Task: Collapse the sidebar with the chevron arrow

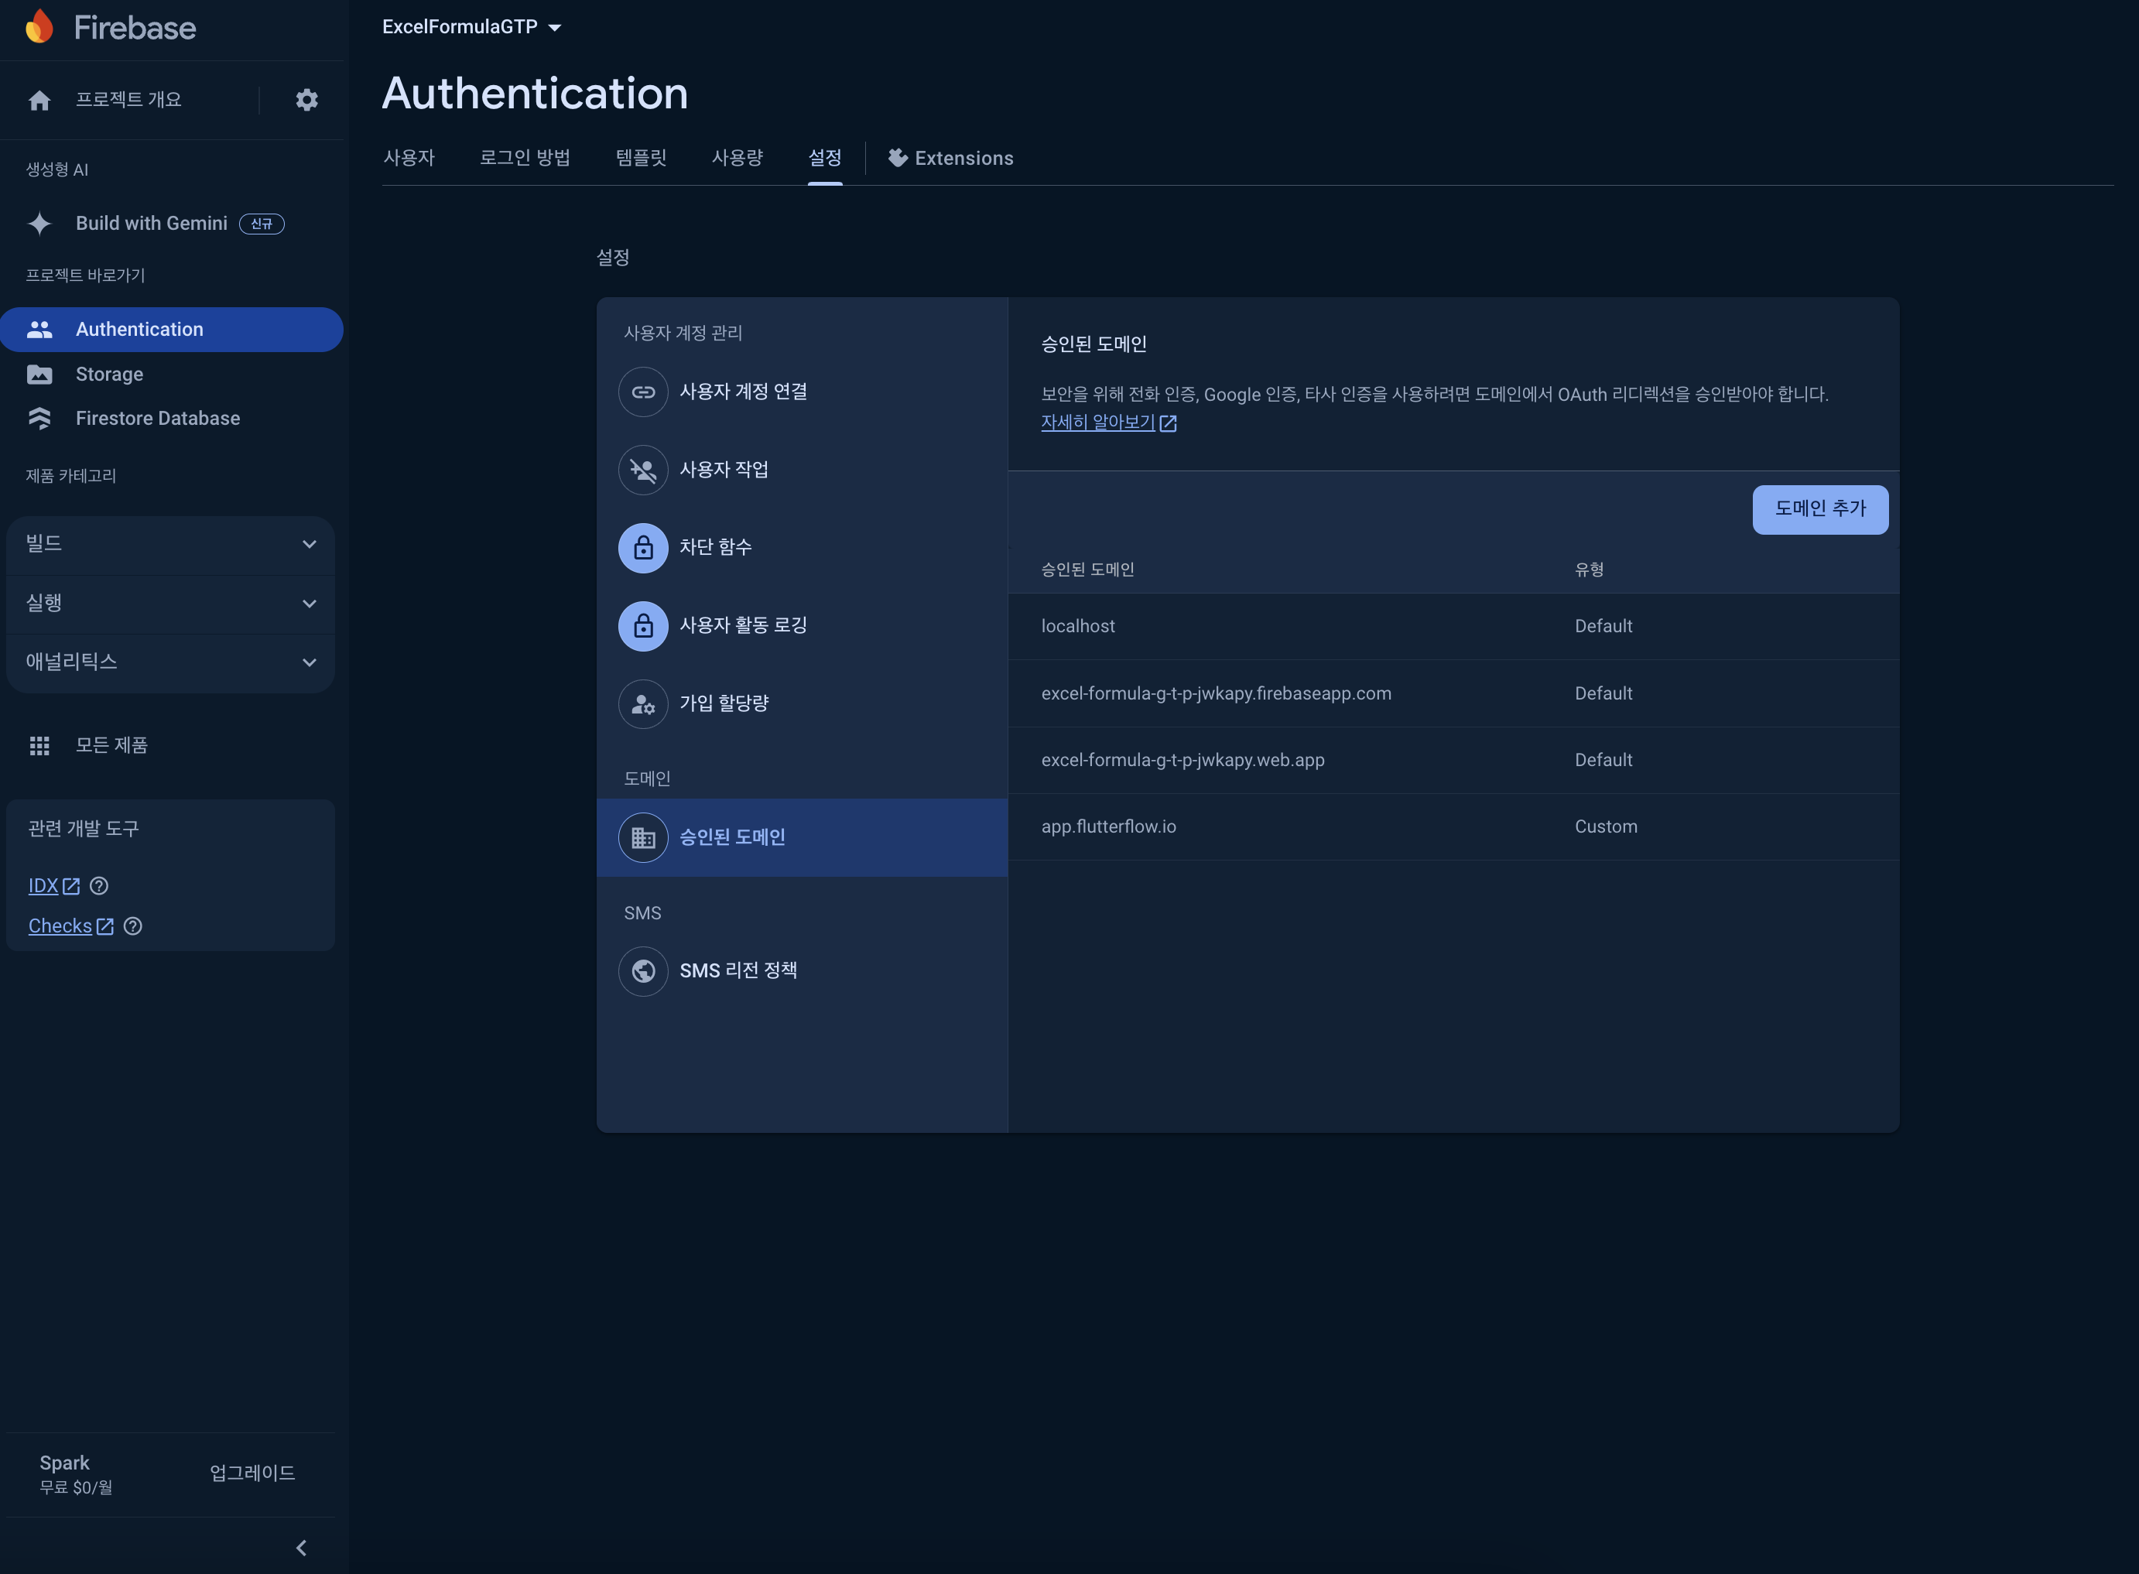Action: 301,1548
